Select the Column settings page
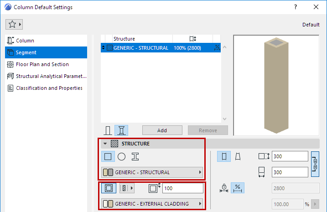This screenshot has height=212, width=327. [46, 41]
